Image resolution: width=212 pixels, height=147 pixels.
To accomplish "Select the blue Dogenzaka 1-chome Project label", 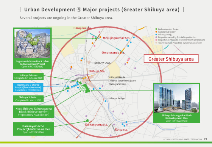I will pos(28,87).
